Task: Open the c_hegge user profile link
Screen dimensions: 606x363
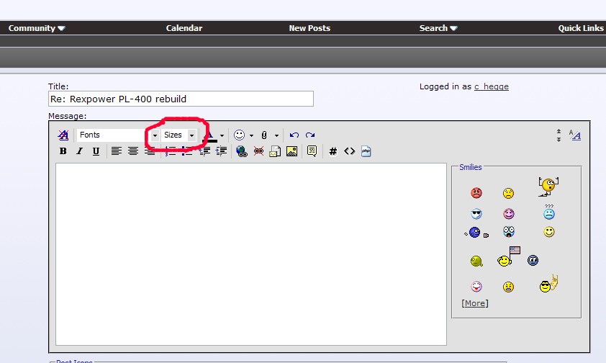Action: 492,86
